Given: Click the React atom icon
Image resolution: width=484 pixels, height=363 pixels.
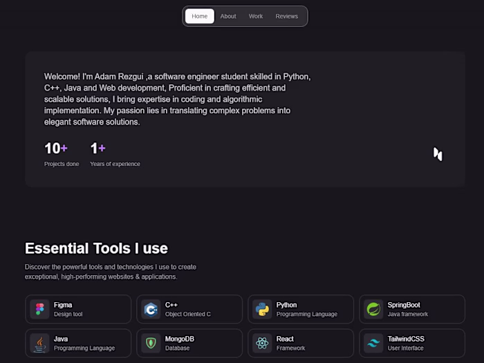Looking at the screenshot, I should click(x=262, y=343).
